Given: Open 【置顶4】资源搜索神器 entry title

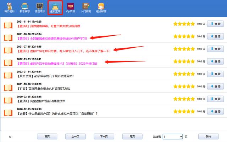Looking at the screenshot, I should (49, 26).
